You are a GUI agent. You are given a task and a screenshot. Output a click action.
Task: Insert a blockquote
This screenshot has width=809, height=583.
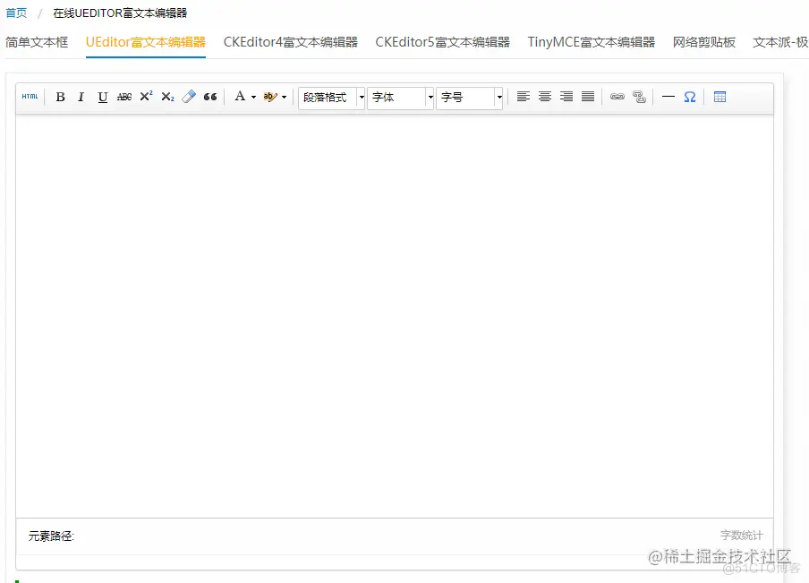(x=210, y=97)
